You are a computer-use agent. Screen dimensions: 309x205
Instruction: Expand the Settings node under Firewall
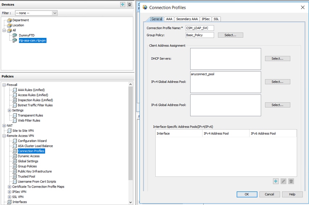point(9,111)
